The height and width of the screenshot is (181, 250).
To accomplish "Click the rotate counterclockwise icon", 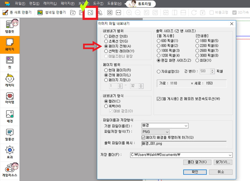I will coord(146,13).
